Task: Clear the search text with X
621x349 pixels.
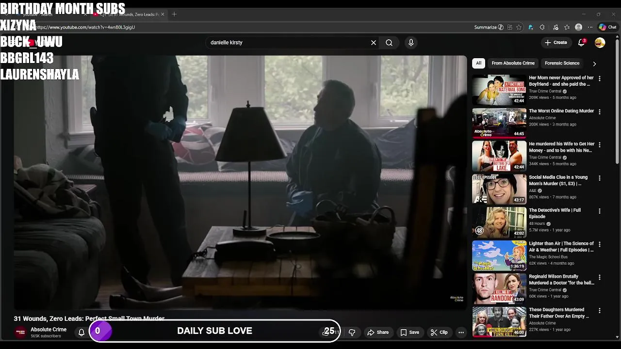Action: point(374,43)
